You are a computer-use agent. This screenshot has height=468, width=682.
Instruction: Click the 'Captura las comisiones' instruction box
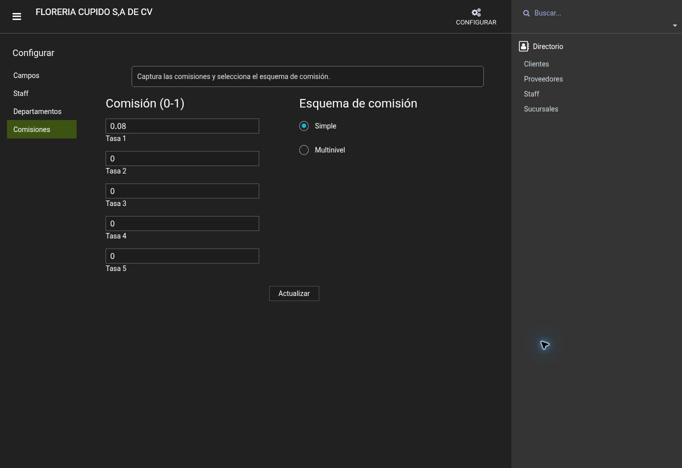308,76
